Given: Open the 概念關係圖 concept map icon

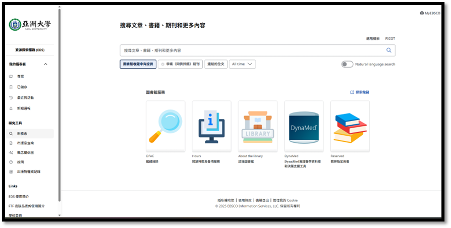Looking at the screenshot, I should coord(11,153).
